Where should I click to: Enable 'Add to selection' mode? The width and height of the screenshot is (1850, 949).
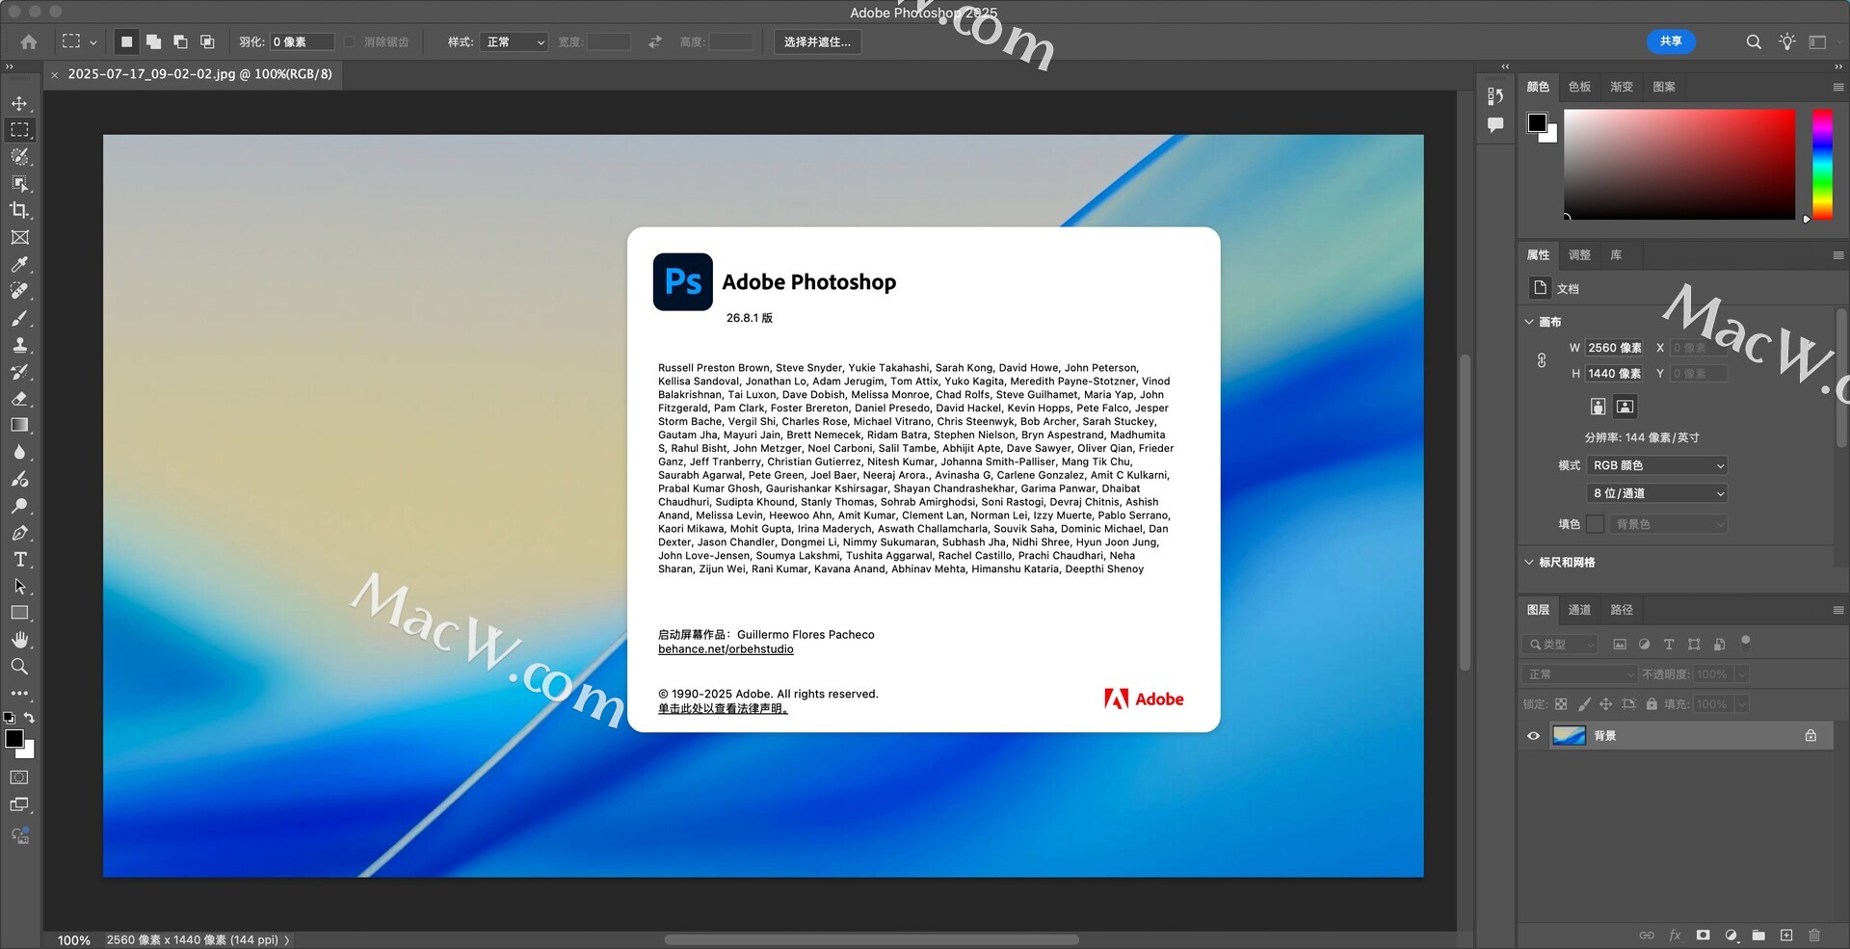click(153, 41)
